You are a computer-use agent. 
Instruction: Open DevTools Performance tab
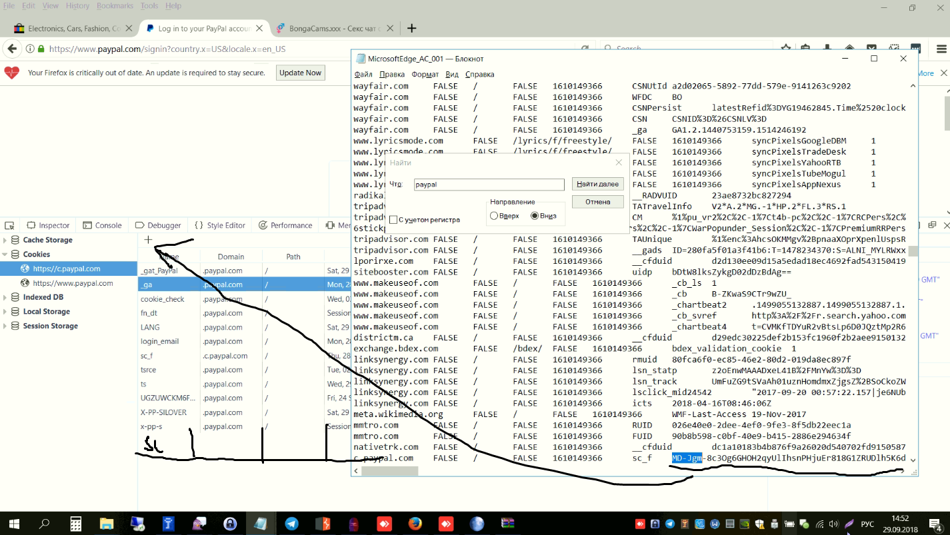[x=285, y=225]
